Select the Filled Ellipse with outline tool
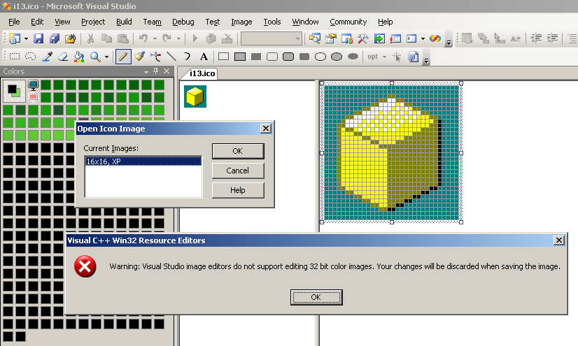The width and height of the screenshot is (578, 346). click(x=337, y=57)
